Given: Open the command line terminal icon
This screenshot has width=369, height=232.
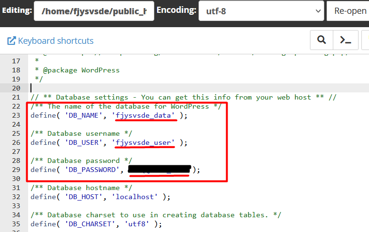Looking at the screenshot, I should [346, 40].
